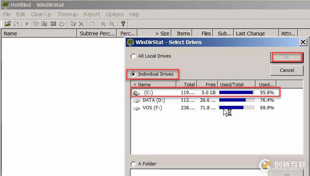The height and width of the screenshot is (176, 310).
Task: Select the VOS (F:) drive name
Action: pos(152,108)
